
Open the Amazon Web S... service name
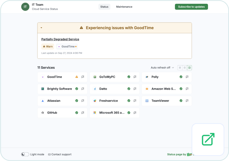164,89
